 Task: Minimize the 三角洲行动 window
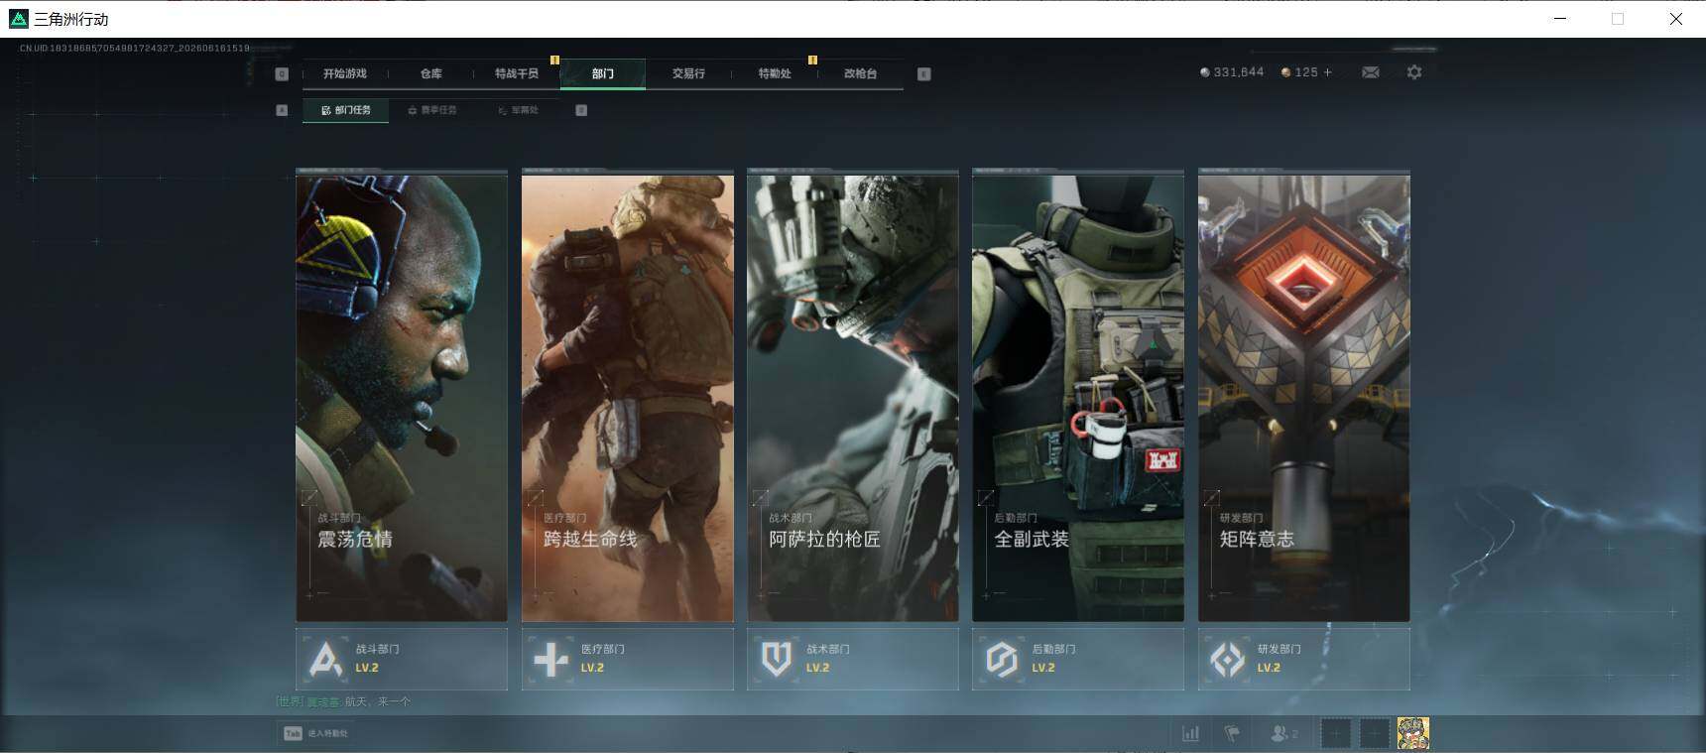tap(1560, 19)
